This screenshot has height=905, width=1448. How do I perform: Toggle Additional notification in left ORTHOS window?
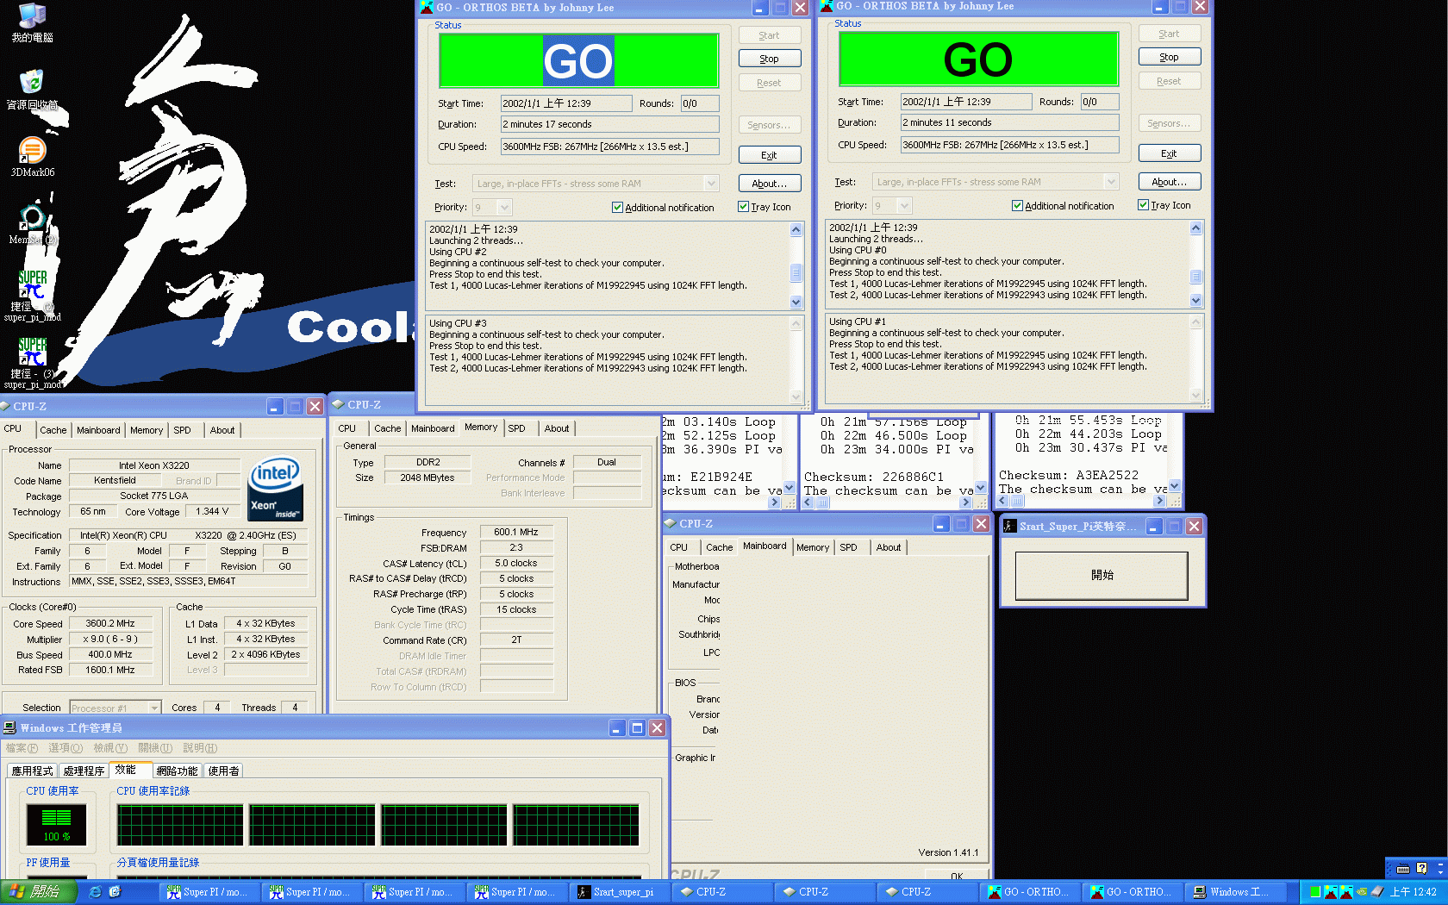[x=617, y=208]
